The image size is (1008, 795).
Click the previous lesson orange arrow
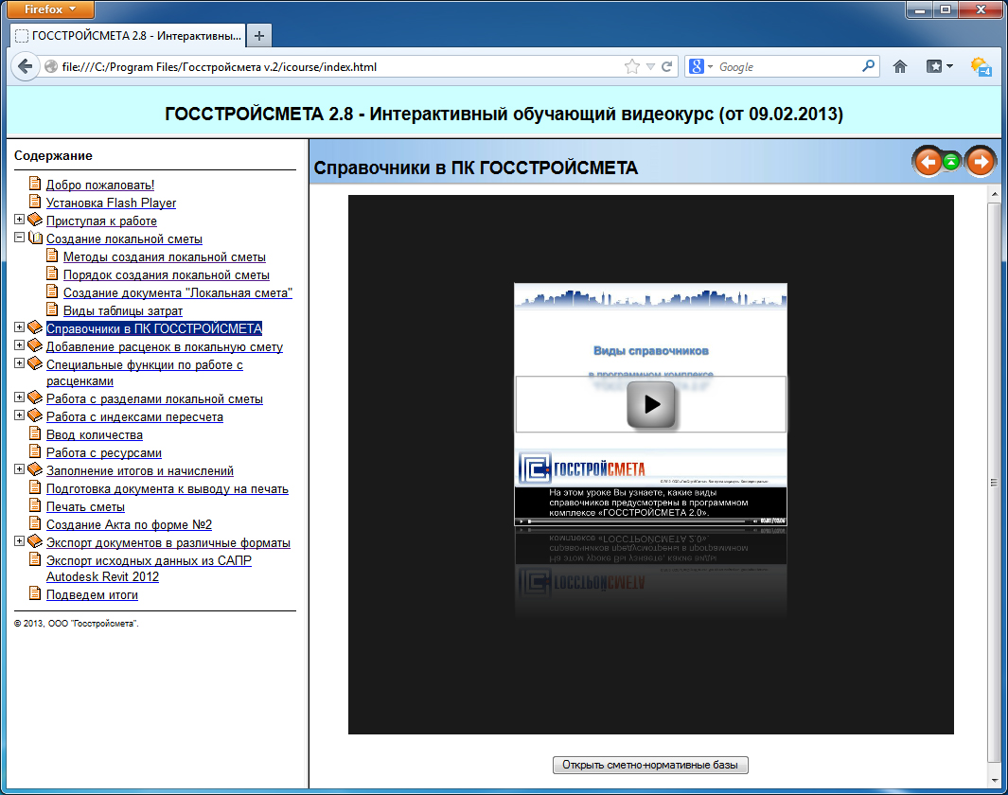(928, 161)
